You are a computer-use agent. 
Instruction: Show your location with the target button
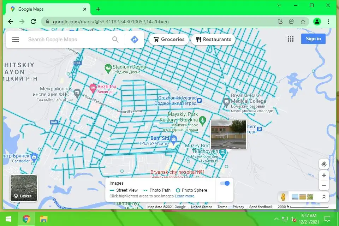pyautogui.click(x=324, y=164)
